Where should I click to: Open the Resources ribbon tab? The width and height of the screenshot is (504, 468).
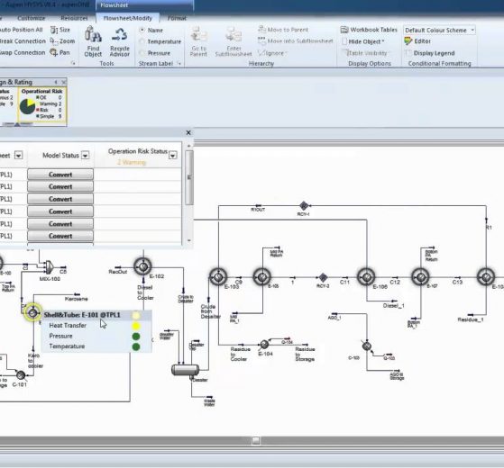pyautogui.click(x=74, y=18)
